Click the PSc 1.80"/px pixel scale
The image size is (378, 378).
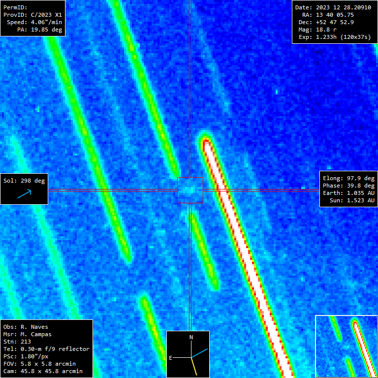[26, 356]
